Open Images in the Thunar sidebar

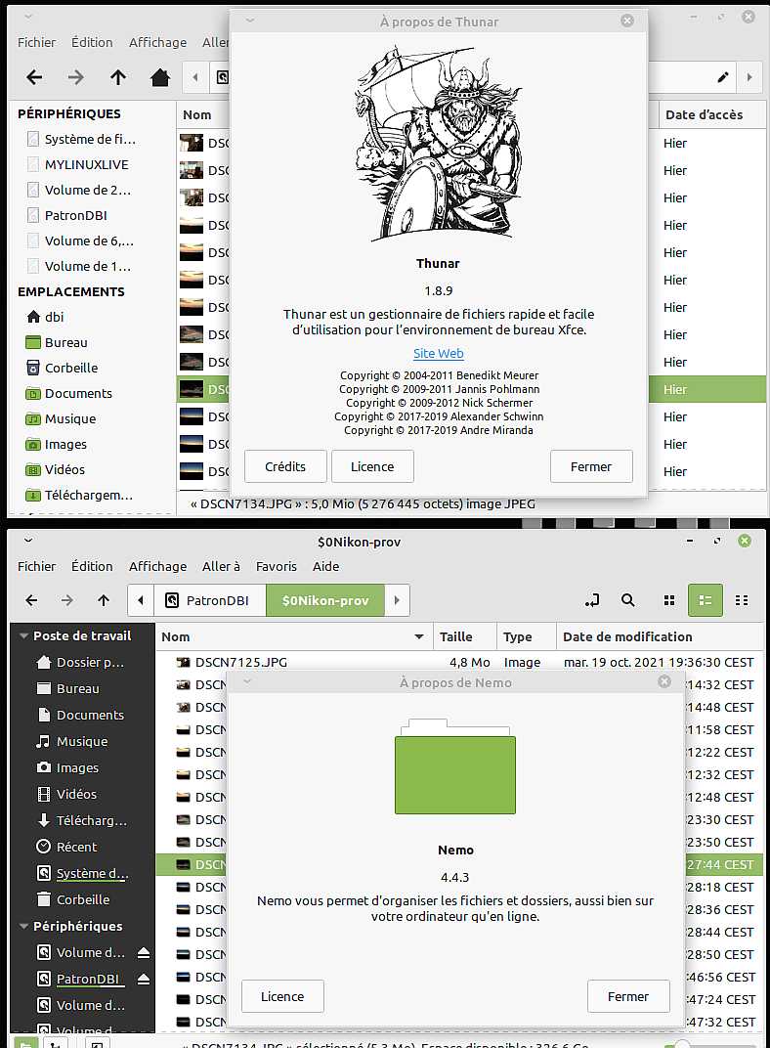[x=57, y=444]
